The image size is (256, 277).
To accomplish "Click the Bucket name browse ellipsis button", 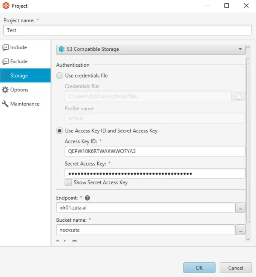I will point(240,230).
